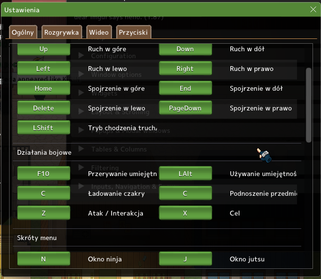321x279 pixels.
Task: Rebind the Up key for Ruch w górę
Action: click(44, 49)
